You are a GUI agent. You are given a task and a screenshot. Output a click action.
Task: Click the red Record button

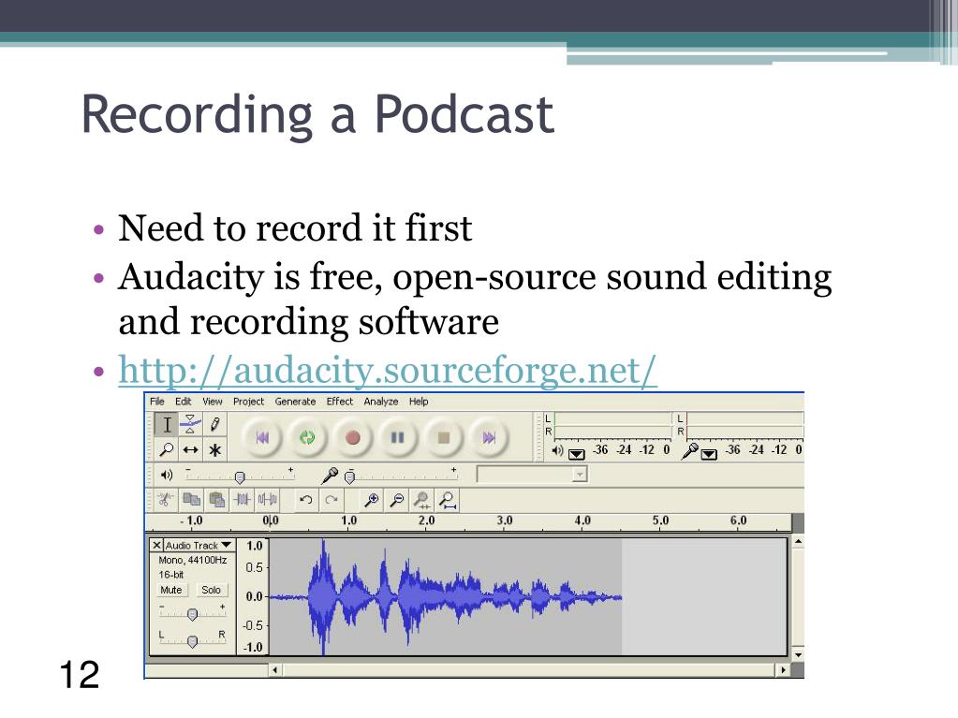click(x=352, y=438)
